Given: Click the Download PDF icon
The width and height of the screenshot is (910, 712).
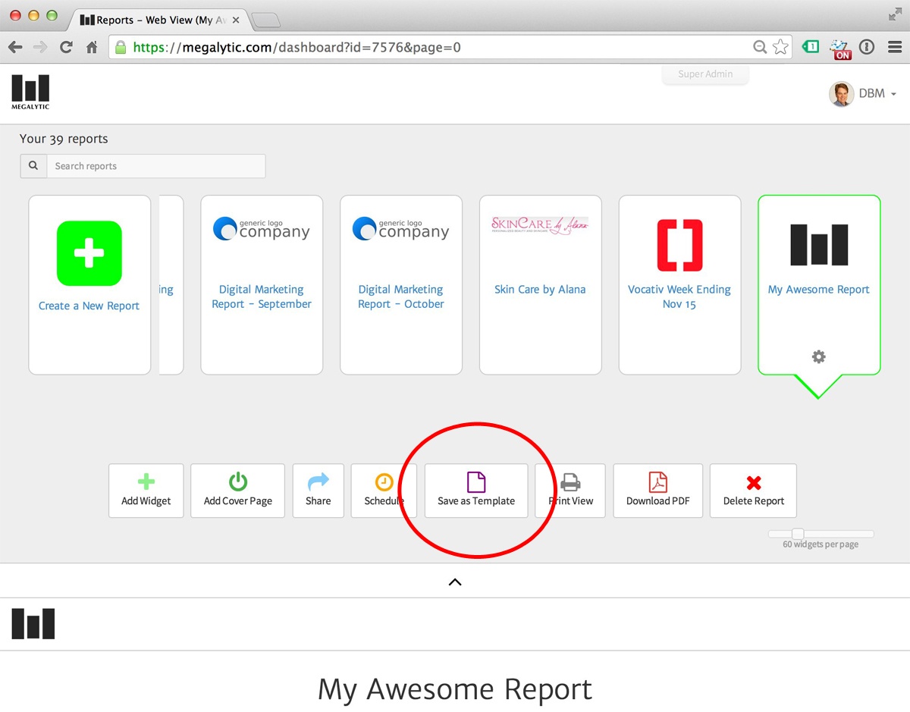Looking at the screenshot, I should click(657, 481).
